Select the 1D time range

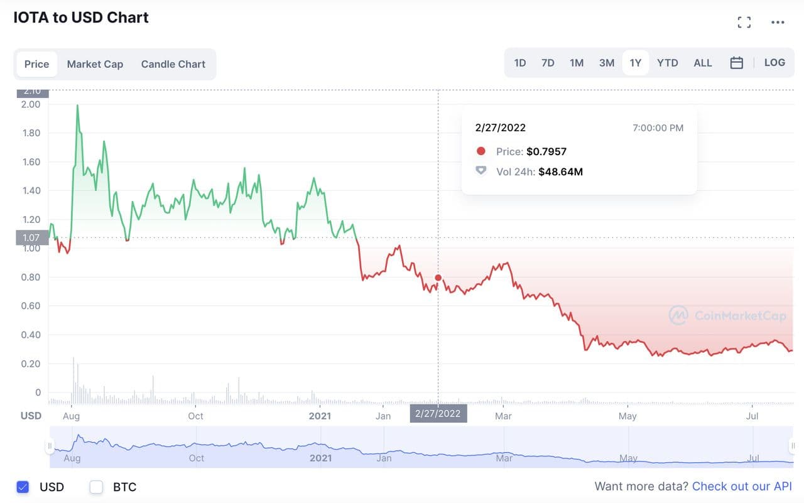[519, 63]
